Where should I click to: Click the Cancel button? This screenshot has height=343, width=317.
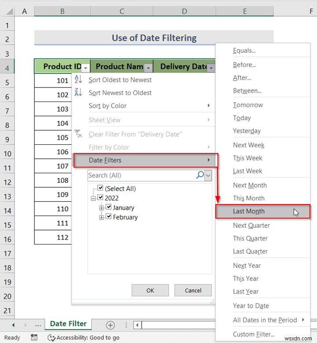[x=193, y=290]
